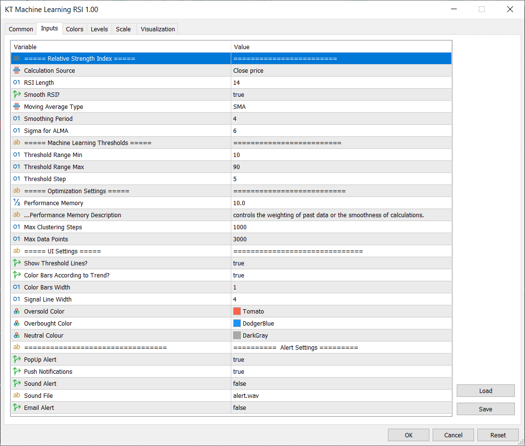Click the Load button
The image size is (525, 446).
486,391
